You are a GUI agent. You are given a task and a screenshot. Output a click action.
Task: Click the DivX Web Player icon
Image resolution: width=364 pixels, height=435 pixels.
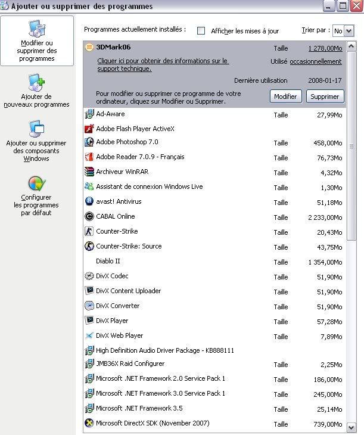(x=89, y=335)
